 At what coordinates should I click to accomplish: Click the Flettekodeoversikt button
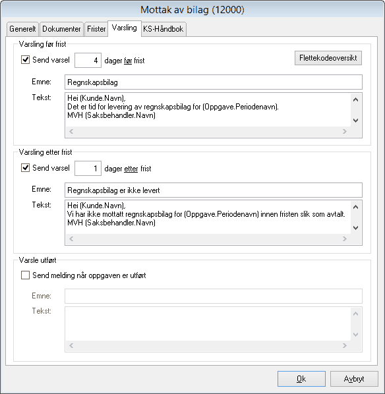point(328,58)
